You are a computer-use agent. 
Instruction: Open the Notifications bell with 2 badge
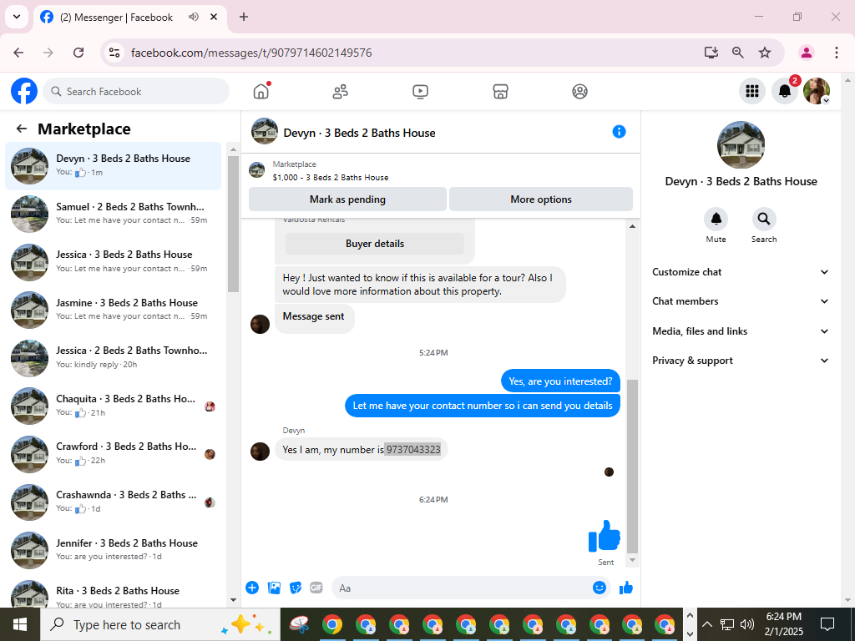pyautogui.click(x=785, y=91)
